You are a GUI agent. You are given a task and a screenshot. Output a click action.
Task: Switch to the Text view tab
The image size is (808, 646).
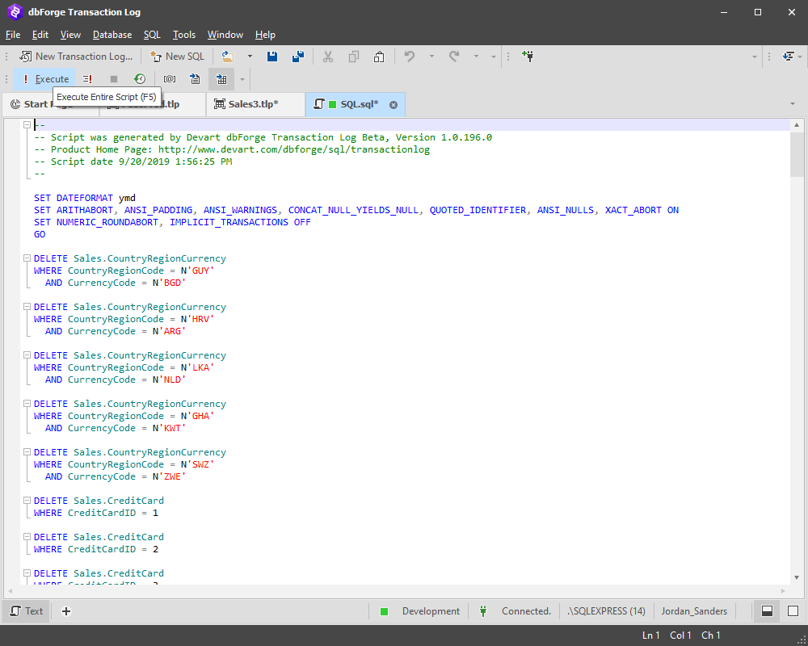tap(27, 611)
